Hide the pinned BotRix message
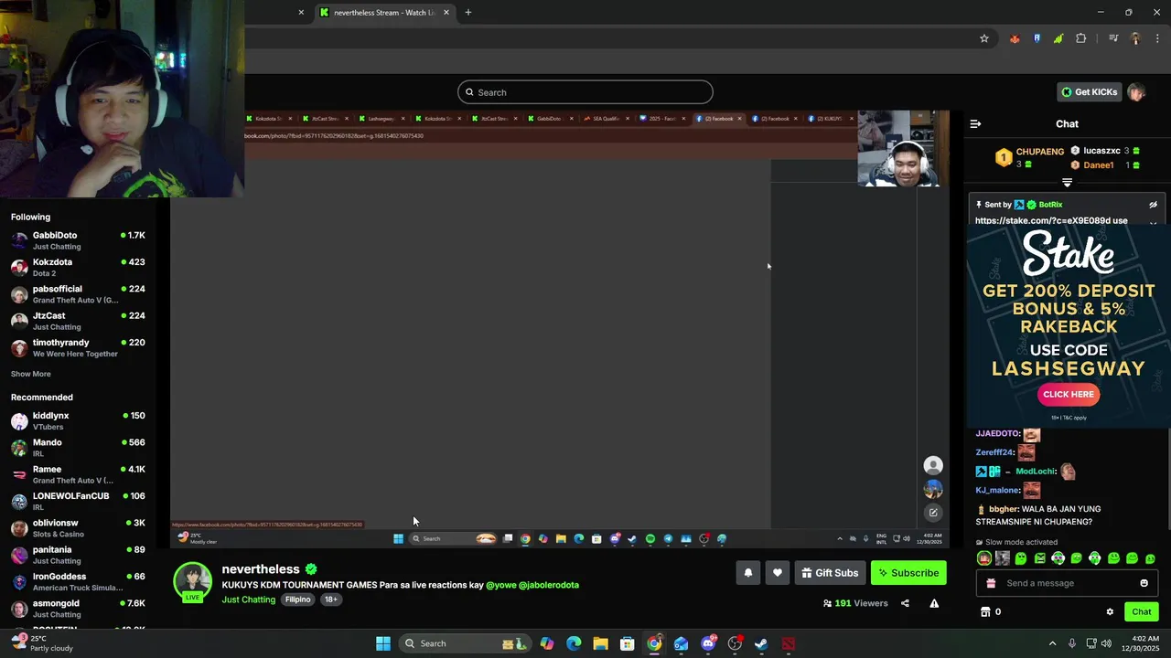Screen dimensions: 1171x658 pos(1153,205)
